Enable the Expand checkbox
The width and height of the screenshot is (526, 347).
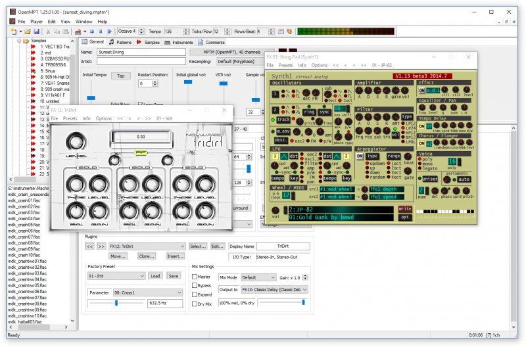point(195,294)
